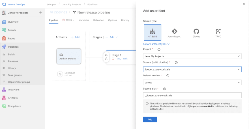
Task: Click the Schedule not set clock icon
Action: pos(60,74)
